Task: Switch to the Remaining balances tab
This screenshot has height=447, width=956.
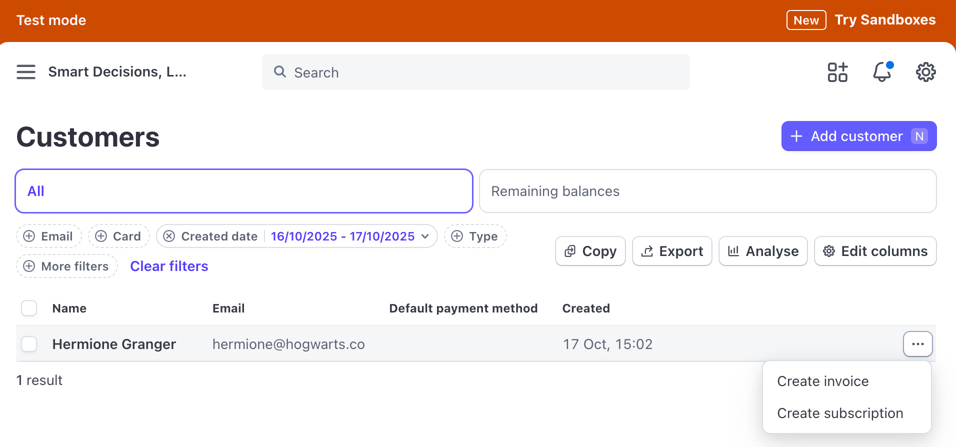Action: click(707, 191)
